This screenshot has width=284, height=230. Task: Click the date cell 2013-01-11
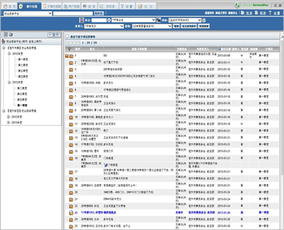pyautogui.click(x=224, y=62)
